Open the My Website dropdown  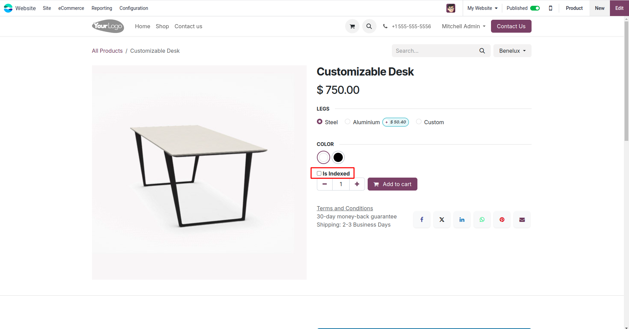click(x=482, y=8)
